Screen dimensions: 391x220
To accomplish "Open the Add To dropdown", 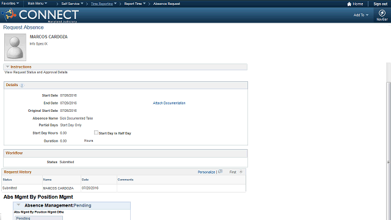I will [x=361, y=15].
